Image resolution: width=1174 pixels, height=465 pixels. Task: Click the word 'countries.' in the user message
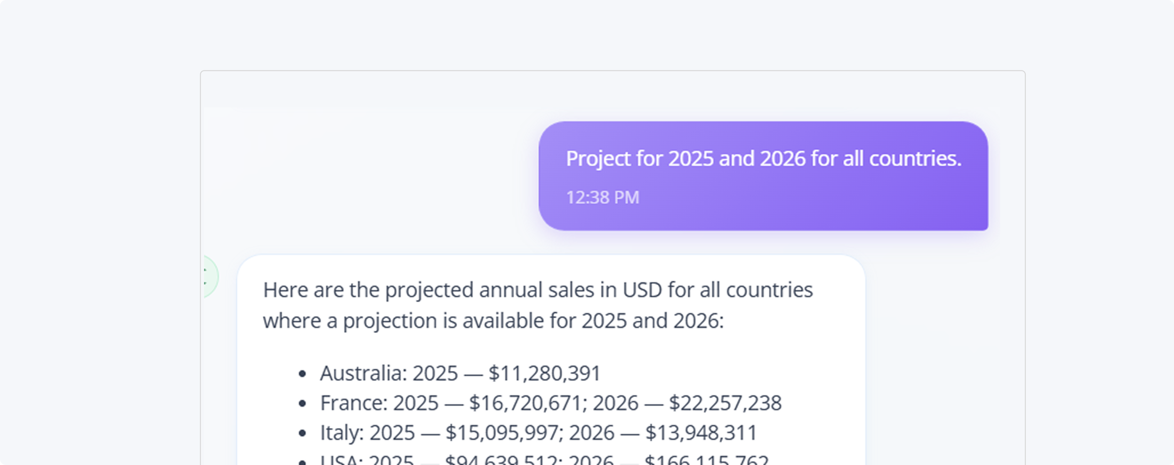915,159
